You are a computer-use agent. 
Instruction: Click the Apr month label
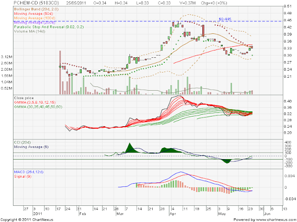(x=173, y=214)
